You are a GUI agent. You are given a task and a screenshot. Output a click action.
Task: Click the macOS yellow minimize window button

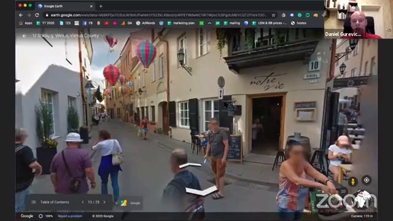coord(25,6)
